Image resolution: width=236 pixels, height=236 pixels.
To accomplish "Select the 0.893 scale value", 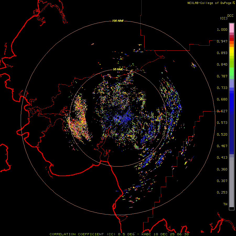I will (222, 53).
